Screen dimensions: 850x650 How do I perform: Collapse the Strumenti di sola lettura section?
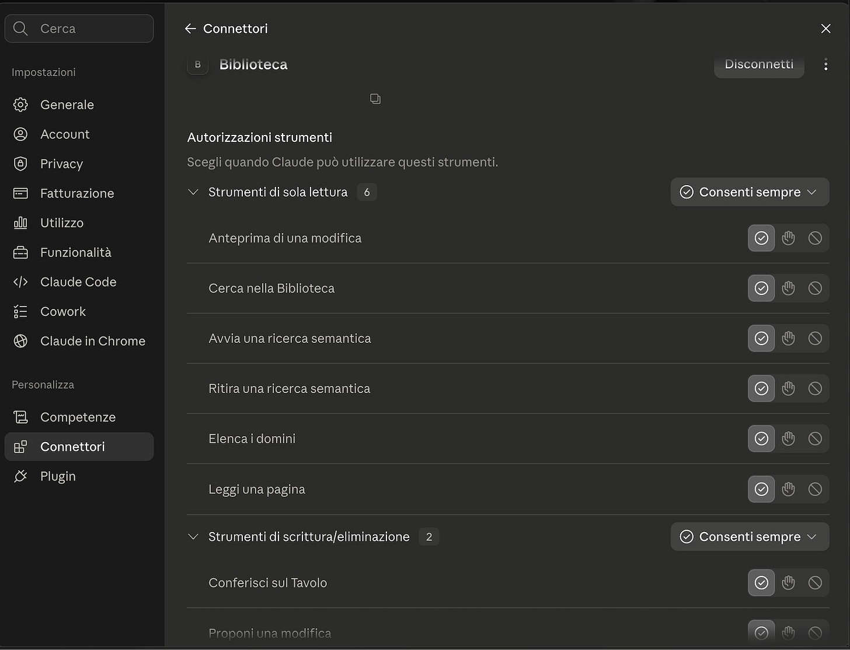coord(193,192)
